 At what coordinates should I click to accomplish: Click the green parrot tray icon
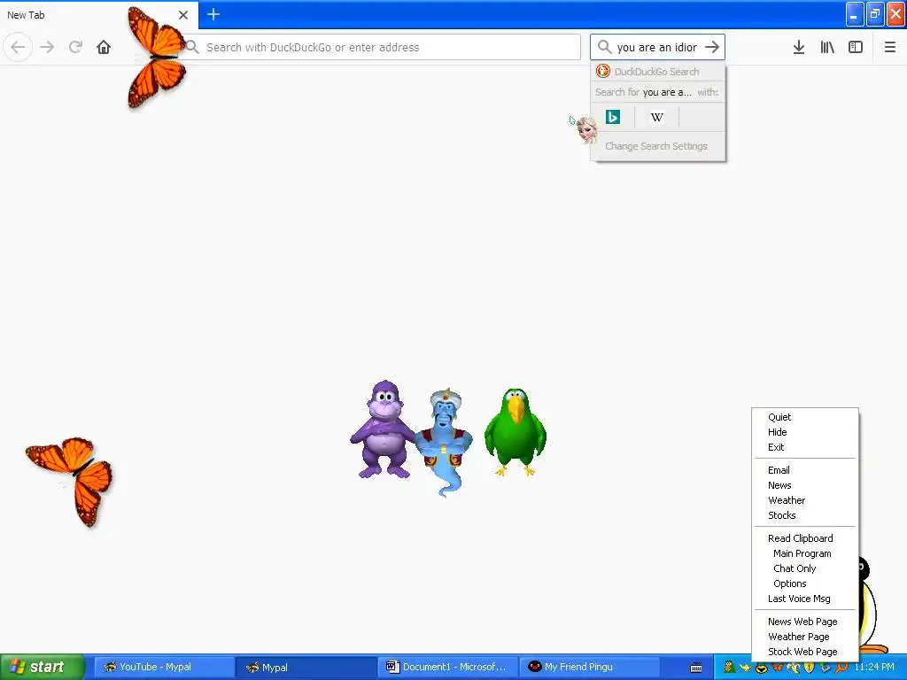730,668
